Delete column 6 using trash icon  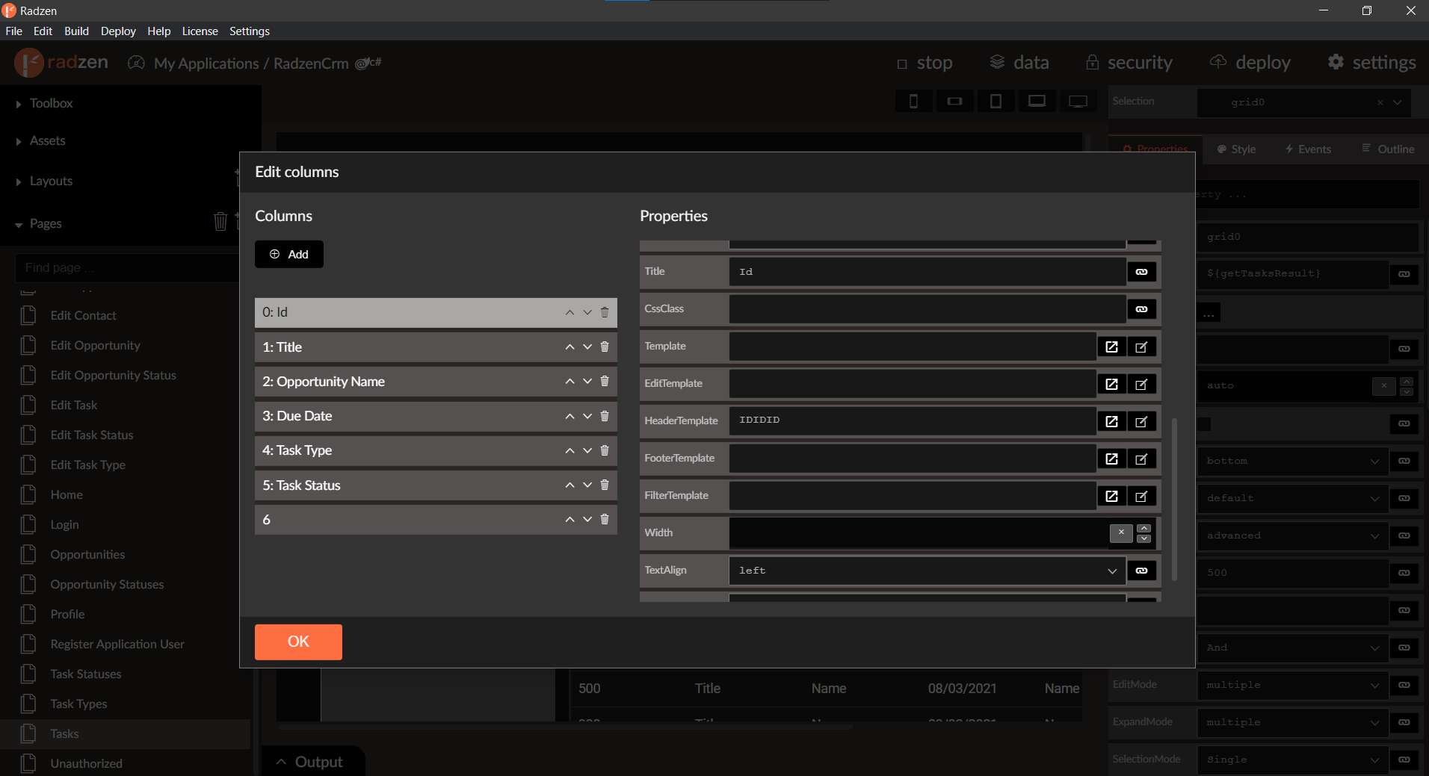coord(605,519)
